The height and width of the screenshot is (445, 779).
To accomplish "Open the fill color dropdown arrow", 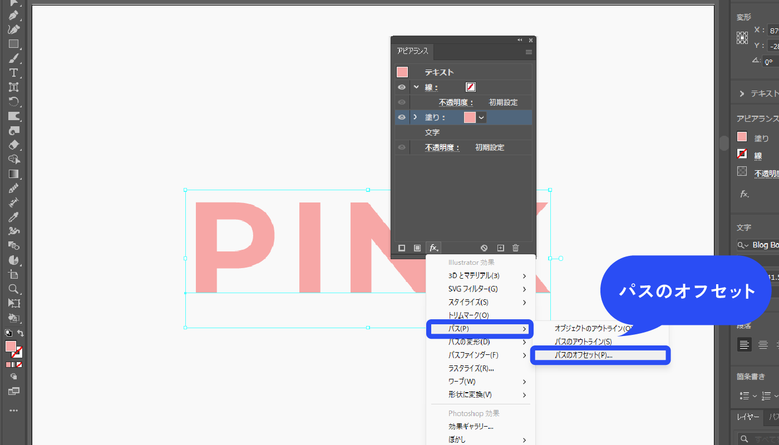I will [x=481, y=117].
